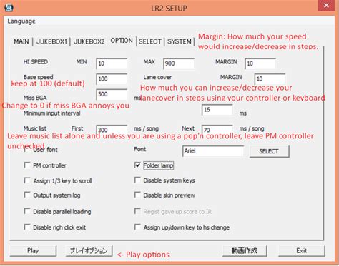Click the Font name text field

[213, 151]
